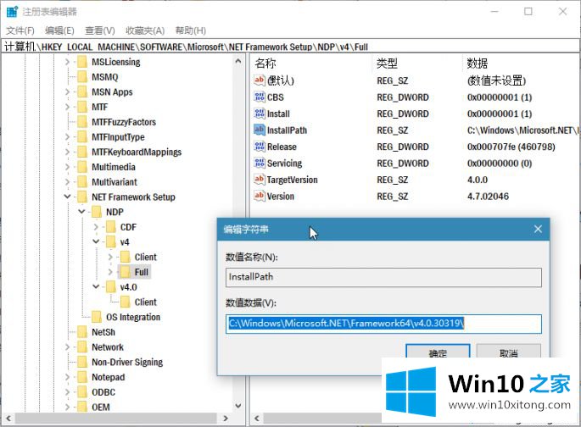Expand the Client key under v4
Viewport: 581px width, 427px height.
tap(110, 257)
